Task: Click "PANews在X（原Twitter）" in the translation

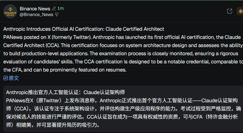Action: (35, 101)
